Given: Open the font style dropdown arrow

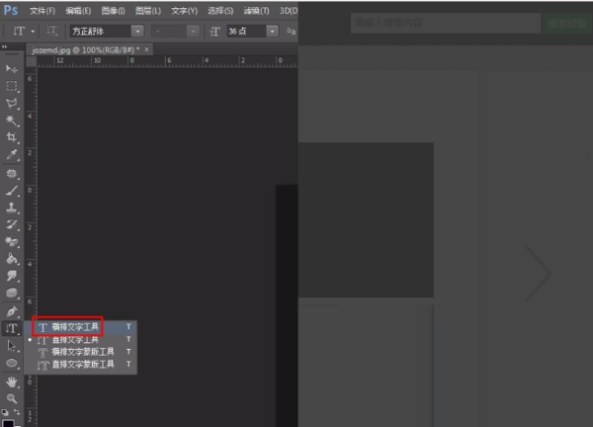Looking at the screenshot, I should [x=194, y=31].
